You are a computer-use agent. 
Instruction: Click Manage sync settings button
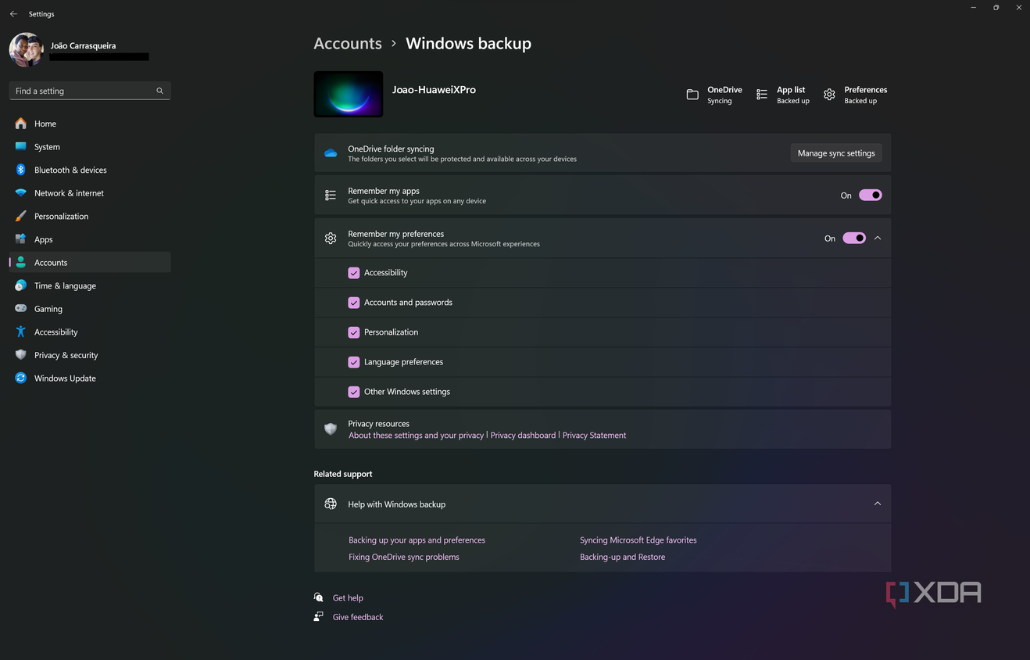pyautogui.click(x=836, y=153)
